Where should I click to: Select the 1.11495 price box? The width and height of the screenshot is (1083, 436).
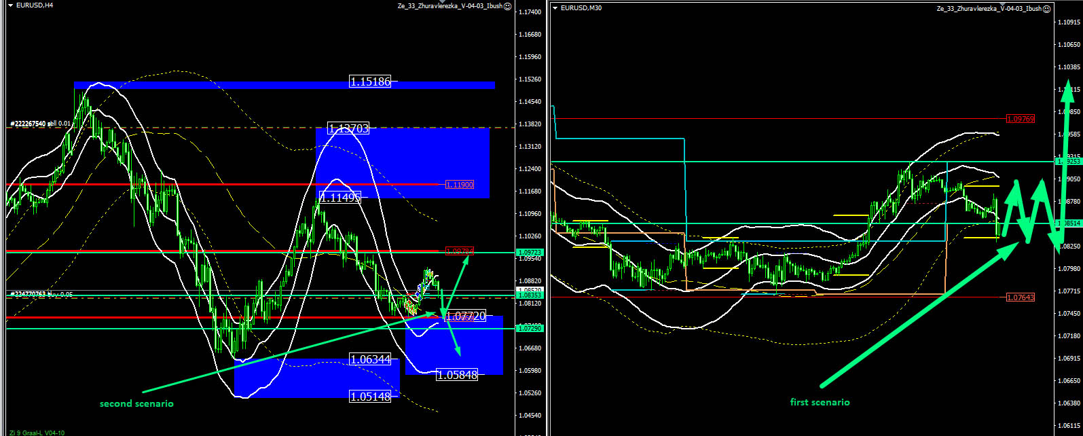point(339,198)
